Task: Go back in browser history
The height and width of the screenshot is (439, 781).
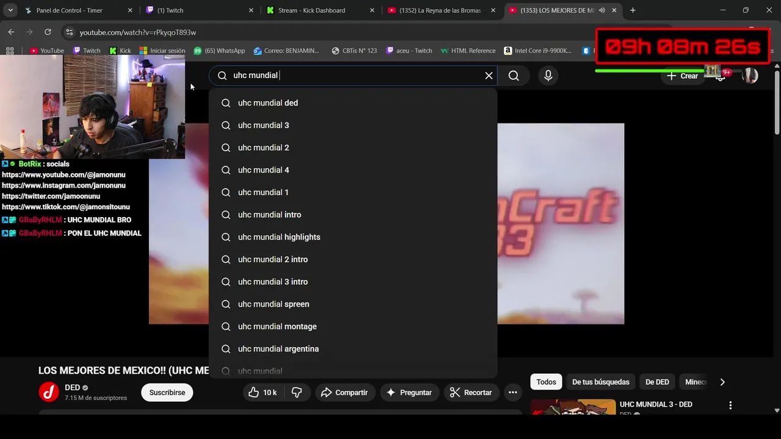Action: (x=11, y=32)
